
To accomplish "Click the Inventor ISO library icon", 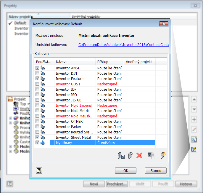I will (43, 95).
